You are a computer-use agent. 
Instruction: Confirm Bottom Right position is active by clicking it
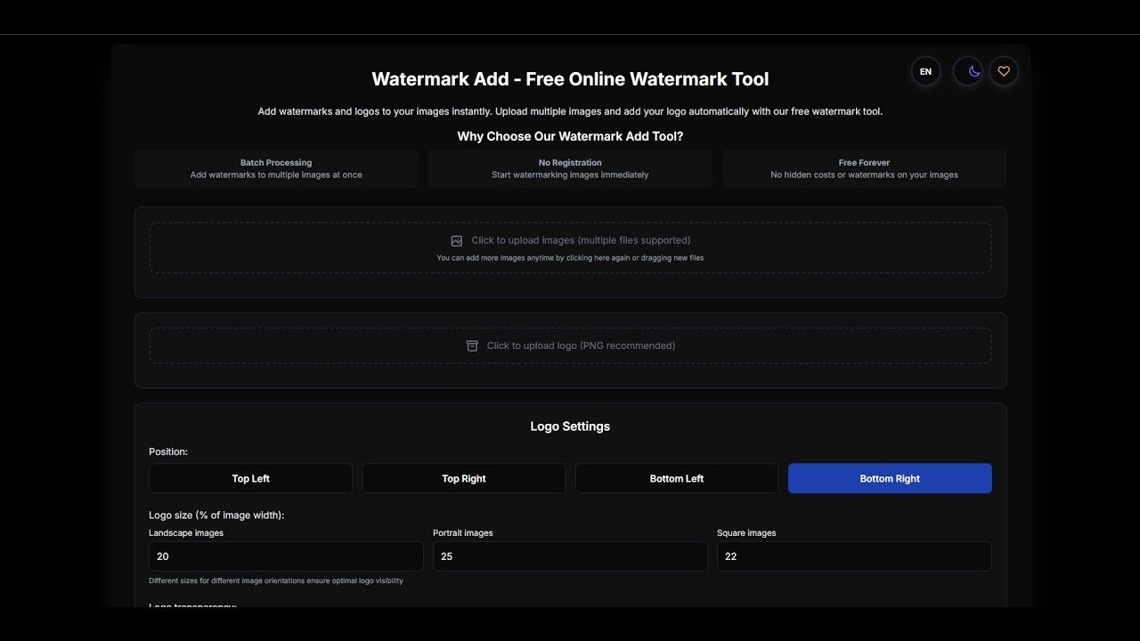[x=890, y=478]
